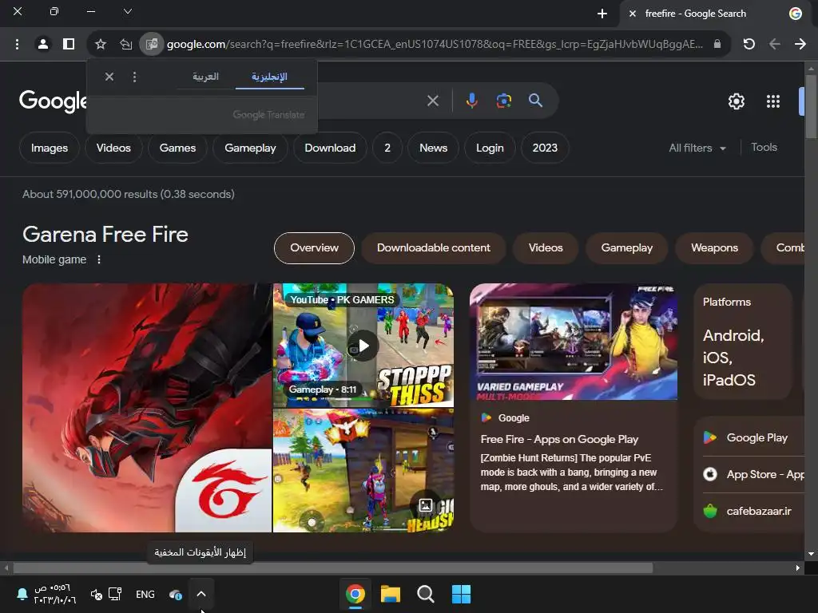
Task: Filter results by Gameplay chip
Action: point(250,148)
